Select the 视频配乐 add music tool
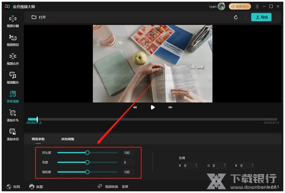This screenshot has height=193, width=285. coord(13,78)
